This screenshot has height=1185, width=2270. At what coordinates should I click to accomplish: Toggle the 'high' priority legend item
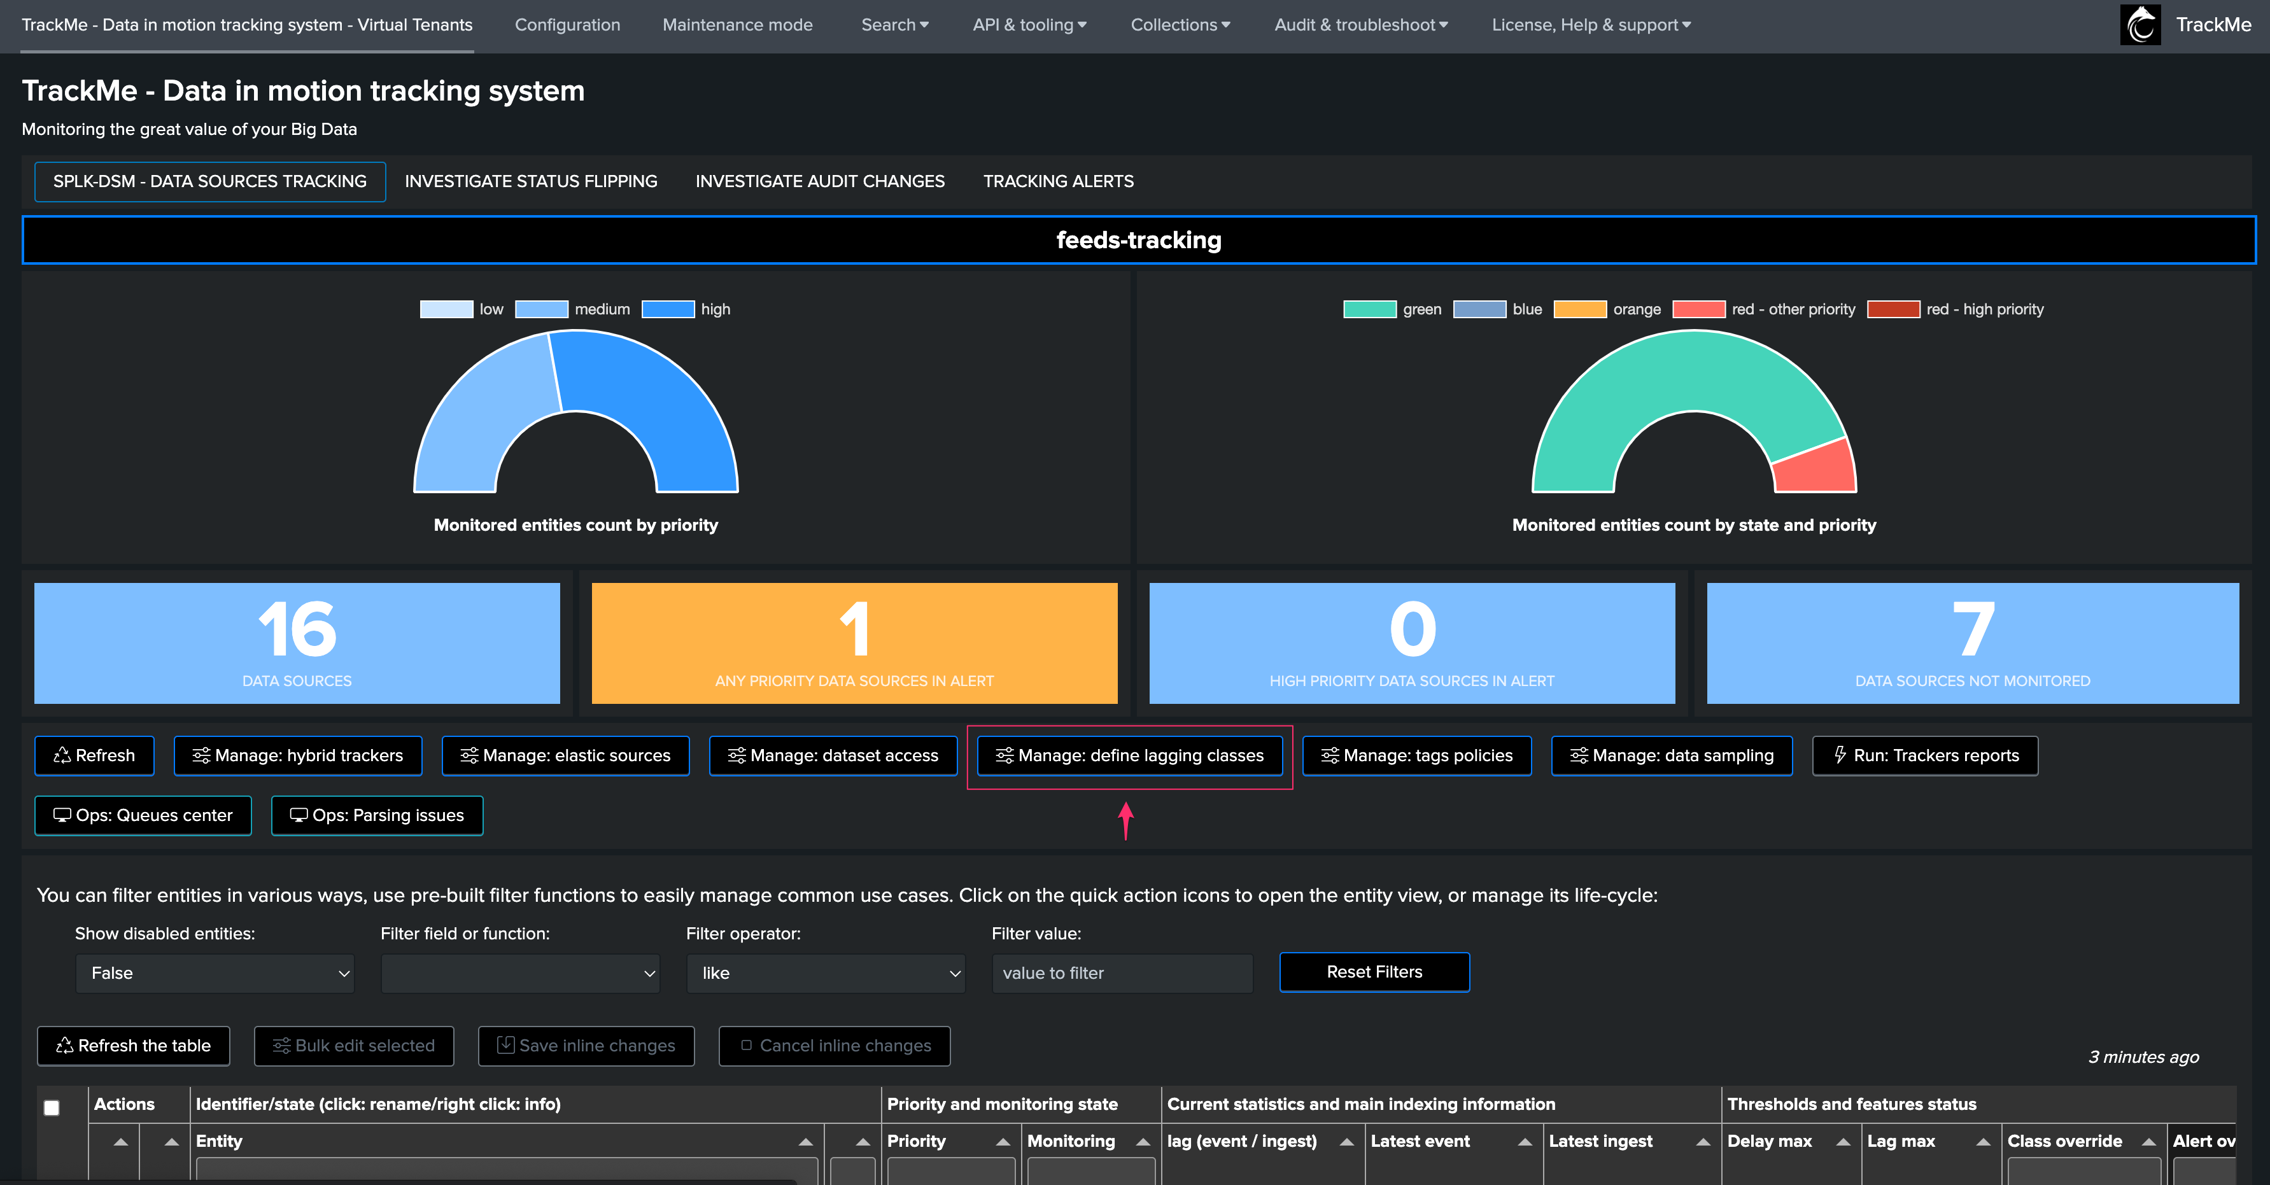686,309
